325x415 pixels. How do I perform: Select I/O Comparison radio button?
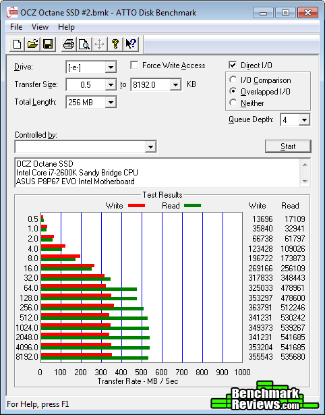pyautogui.click(x=233, y=80)
